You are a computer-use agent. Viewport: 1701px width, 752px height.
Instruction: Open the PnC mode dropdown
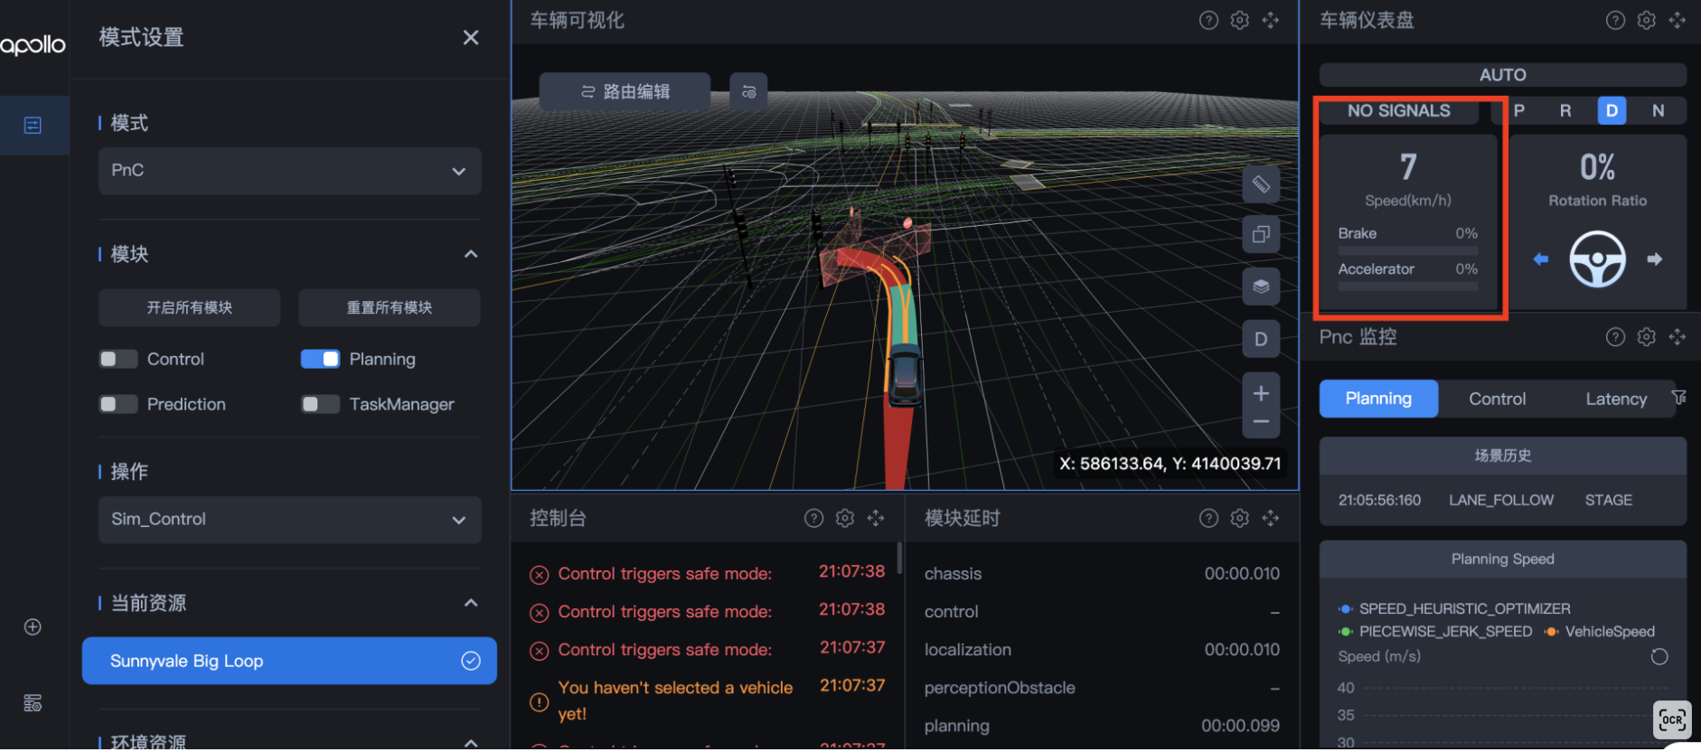(x=289, y=171)
